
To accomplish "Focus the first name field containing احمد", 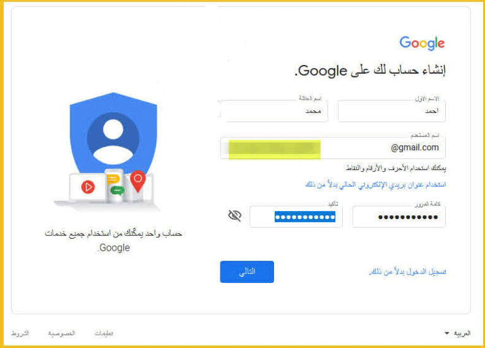I will pos(392,111).
